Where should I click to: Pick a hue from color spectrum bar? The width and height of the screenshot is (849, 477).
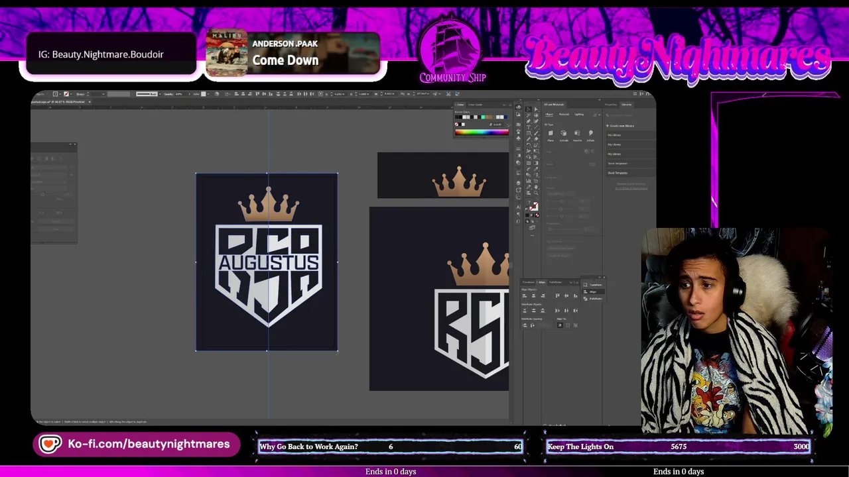coord(482,132)
